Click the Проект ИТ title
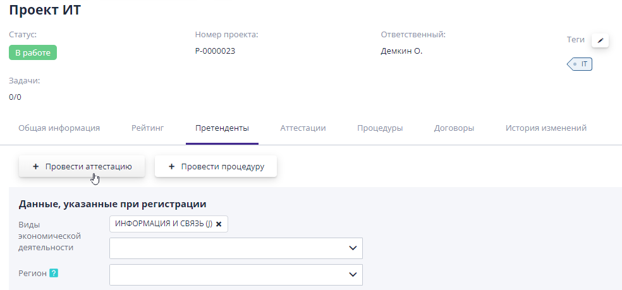Viewport: 622px width, 290px height. [x=45, y=10]
